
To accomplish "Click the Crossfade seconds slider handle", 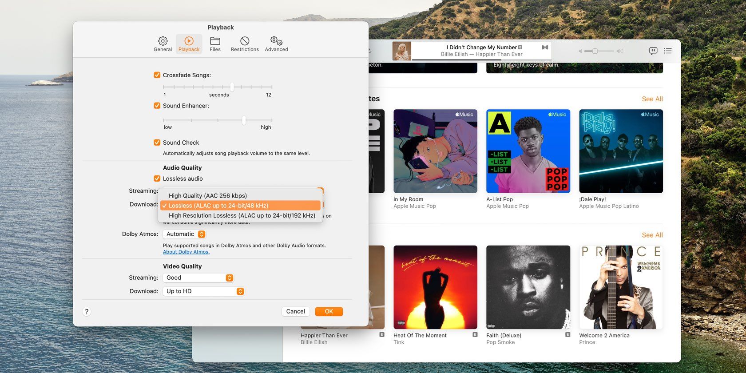I will [x=232, y=87].
